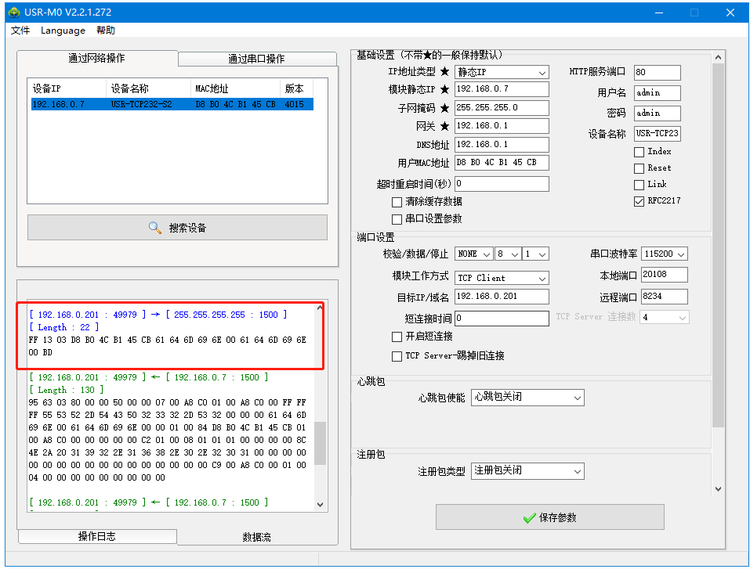Open the 注册包类型 dropdown
This screenshot has height=569, width=750.
(527, 471)
